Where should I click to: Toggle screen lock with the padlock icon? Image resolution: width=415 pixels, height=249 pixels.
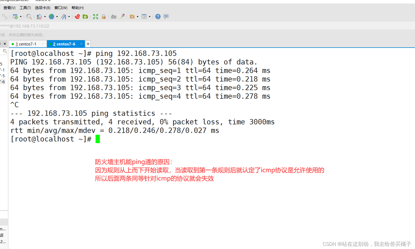[104, 16]
